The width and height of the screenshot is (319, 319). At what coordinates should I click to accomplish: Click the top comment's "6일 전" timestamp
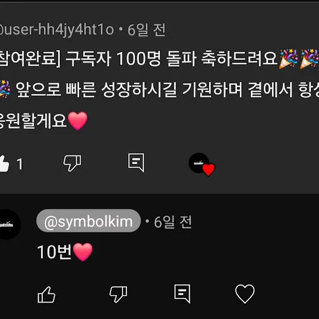[146, 30]
